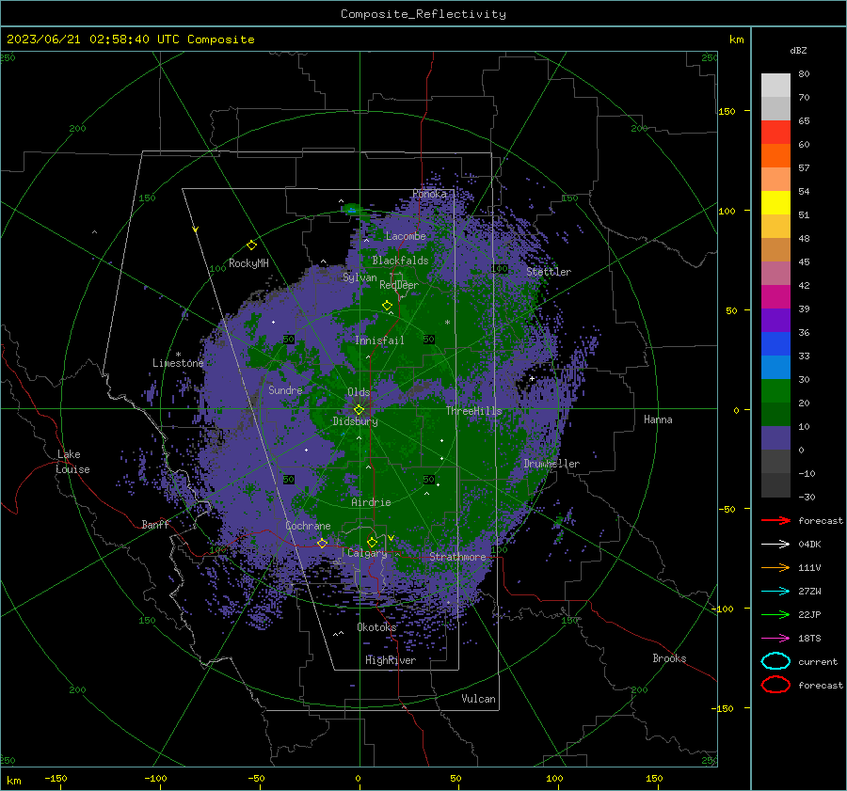This screenshot has height=791, width=847.
Task: Select the blue 36 dBZ legend swatch
Action: pyautogui.click(x=775, y=343)
